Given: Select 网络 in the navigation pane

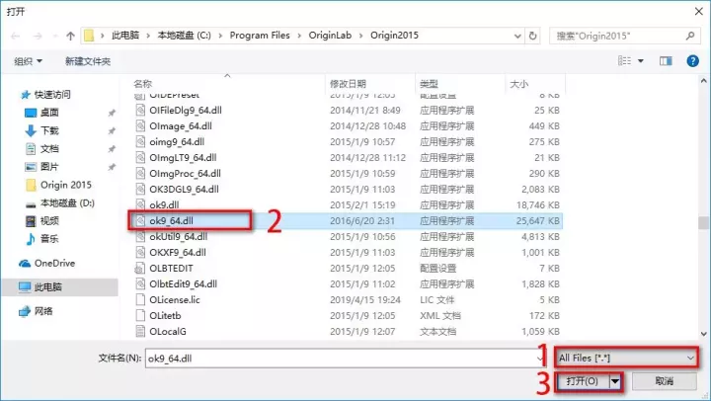Looking at the screenshot, I should point(43,310).
